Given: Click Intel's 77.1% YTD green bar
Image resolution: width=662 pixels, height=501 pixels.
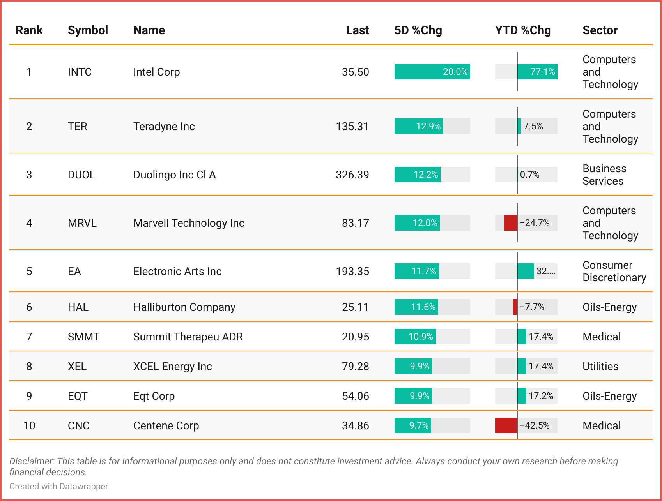Looking at the screenshot, I should pos(537,72).
